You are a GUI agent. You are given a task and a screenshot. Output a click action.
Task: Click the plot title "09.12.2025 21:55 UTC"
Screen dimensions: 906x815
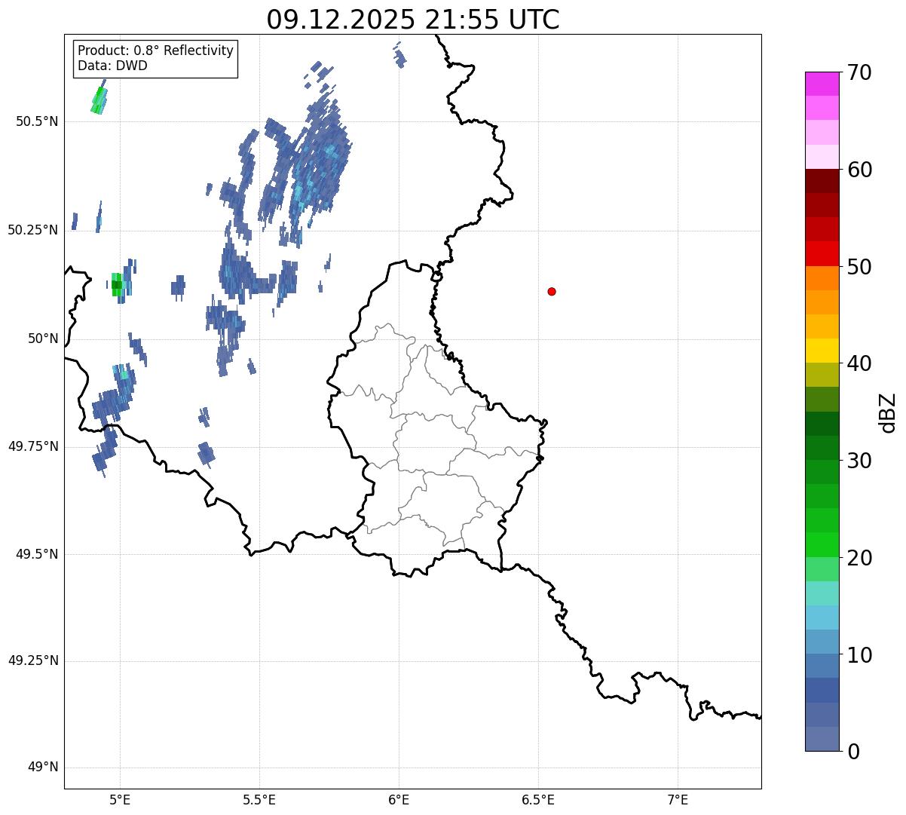413,20
